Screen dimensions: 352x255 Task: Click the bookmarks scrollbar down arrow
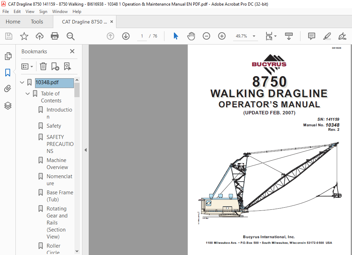(x=77, y=251)
